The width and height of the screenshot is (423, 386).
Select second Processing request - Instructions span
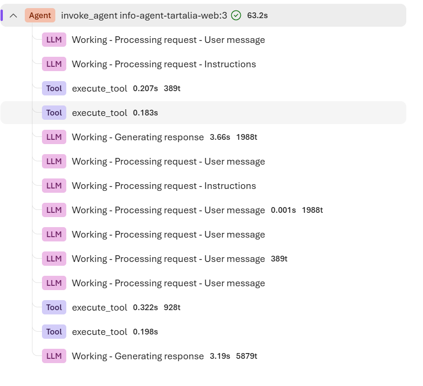[204, 186]
